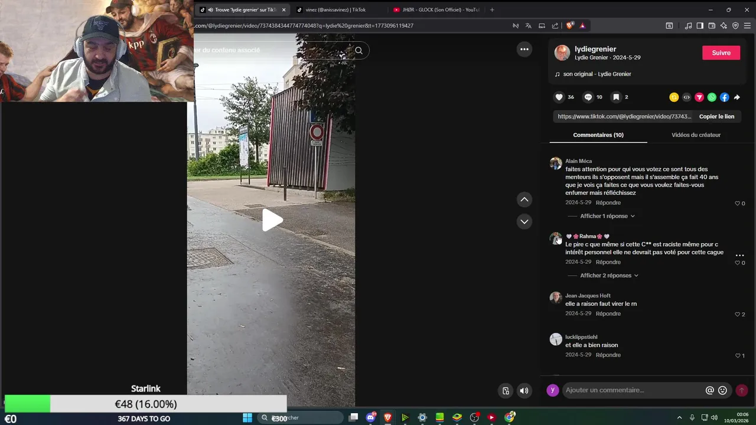Open the Brave playlist music note icon

[x=688, y=25]
